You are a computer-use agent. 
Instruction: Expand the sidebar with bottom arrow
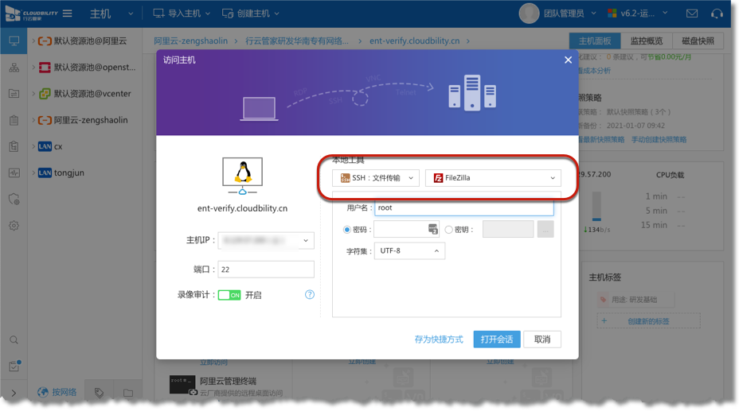pos(14,393)
